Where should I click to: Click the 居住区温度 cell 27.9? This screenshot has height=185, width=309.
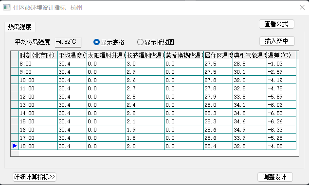click(218, 97)
